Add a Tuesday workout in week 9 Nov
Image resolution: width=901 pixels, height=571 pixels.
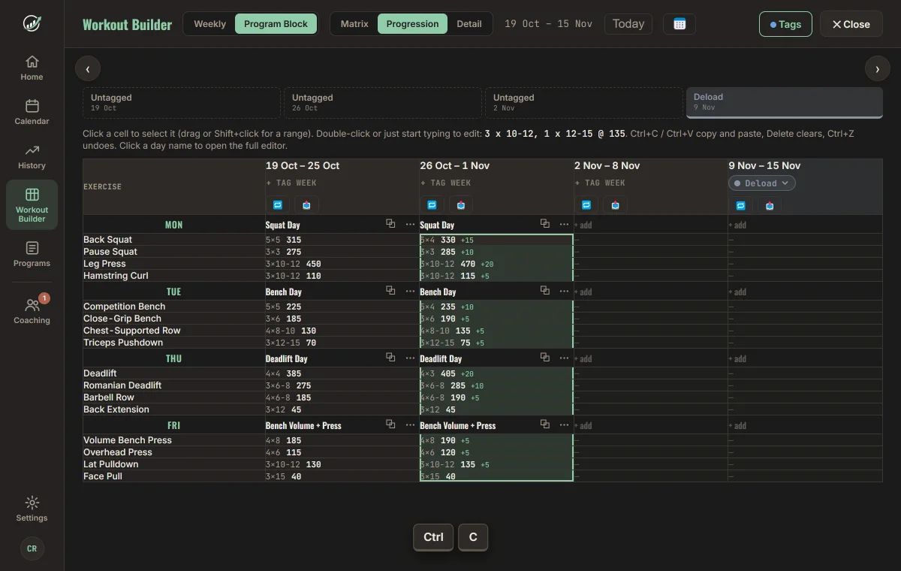737,292
